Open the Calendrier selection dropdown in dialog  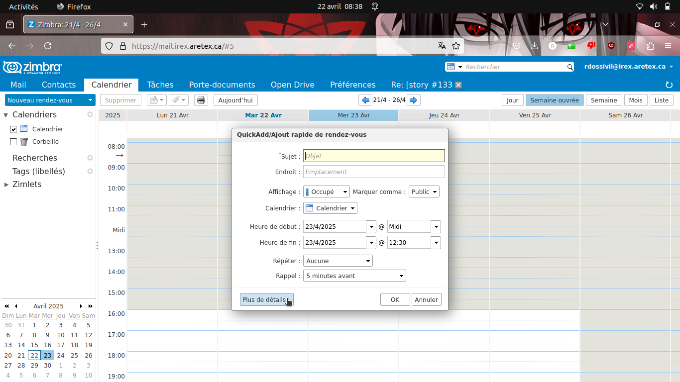click(x=331, y=208)
